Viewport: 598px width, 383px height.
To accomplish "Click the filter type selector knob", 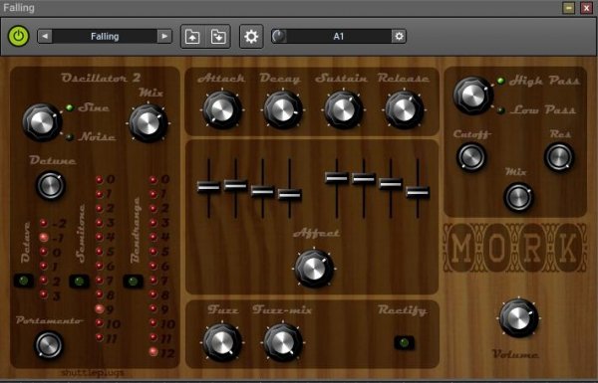I will tap(472, 96).
